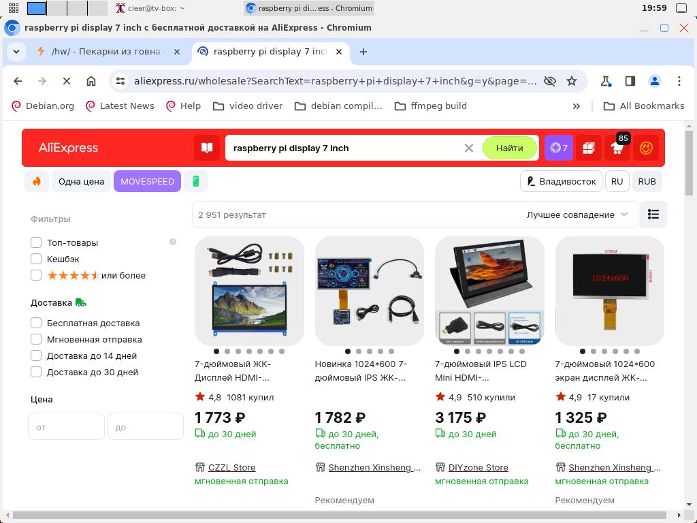Check the Кешбэк filter
The width and height of the screenshot is (697, 523).
coord(36,259)
